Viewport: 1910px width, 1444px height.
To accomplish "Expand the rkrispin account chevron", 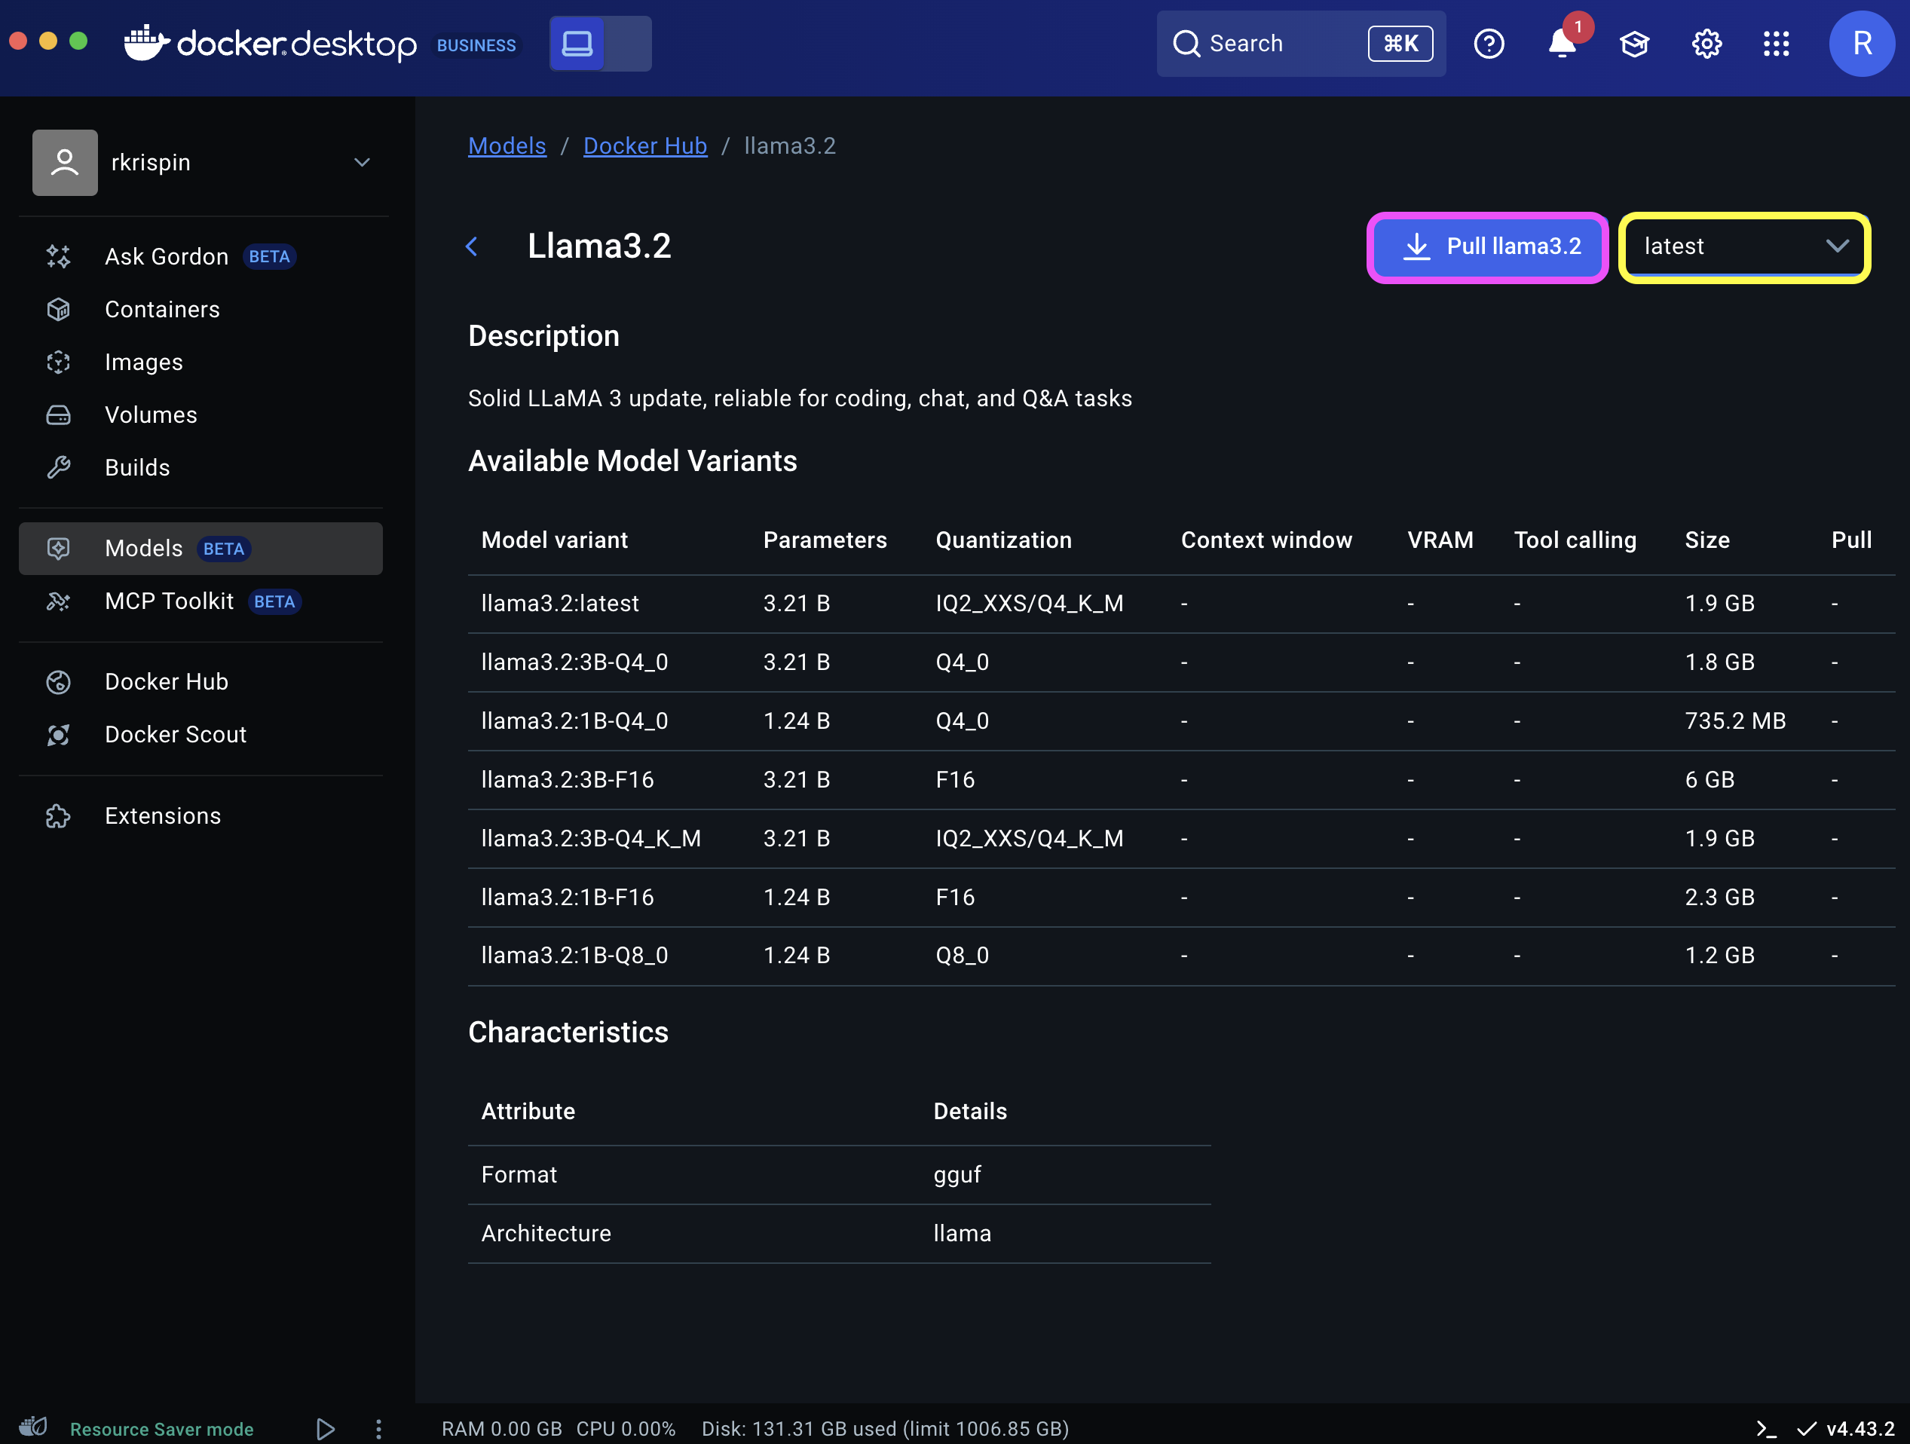I will click(362, 162).
